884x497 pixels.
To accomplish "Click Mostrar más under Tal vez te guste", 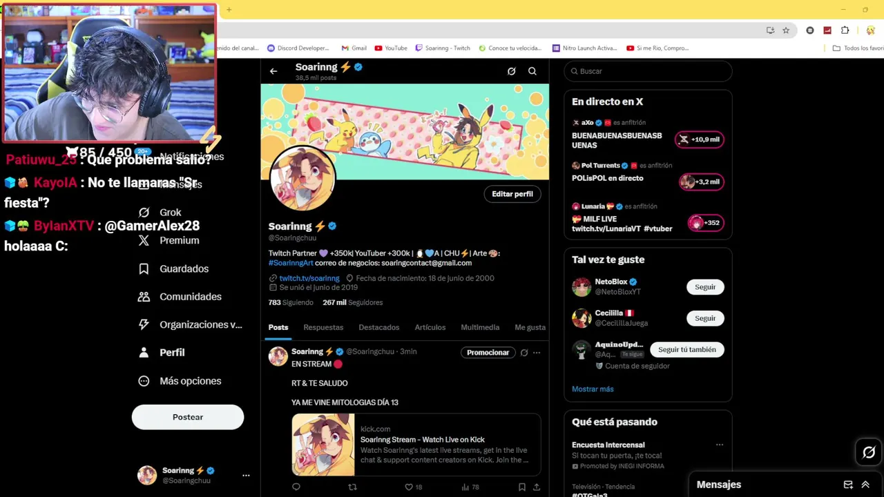I will [x=593, y=389].
